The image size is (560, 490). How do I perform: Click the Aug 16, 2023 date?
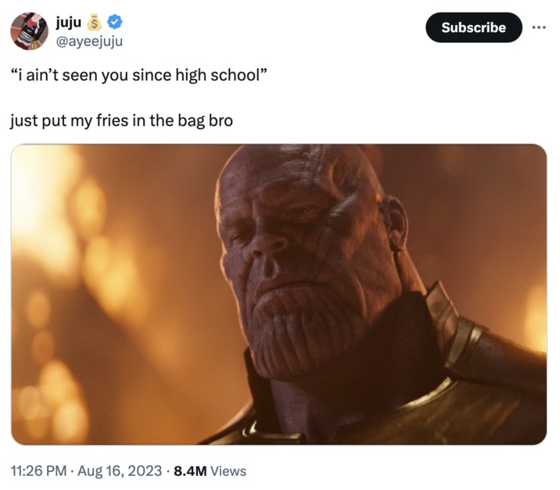click(123, 470)
